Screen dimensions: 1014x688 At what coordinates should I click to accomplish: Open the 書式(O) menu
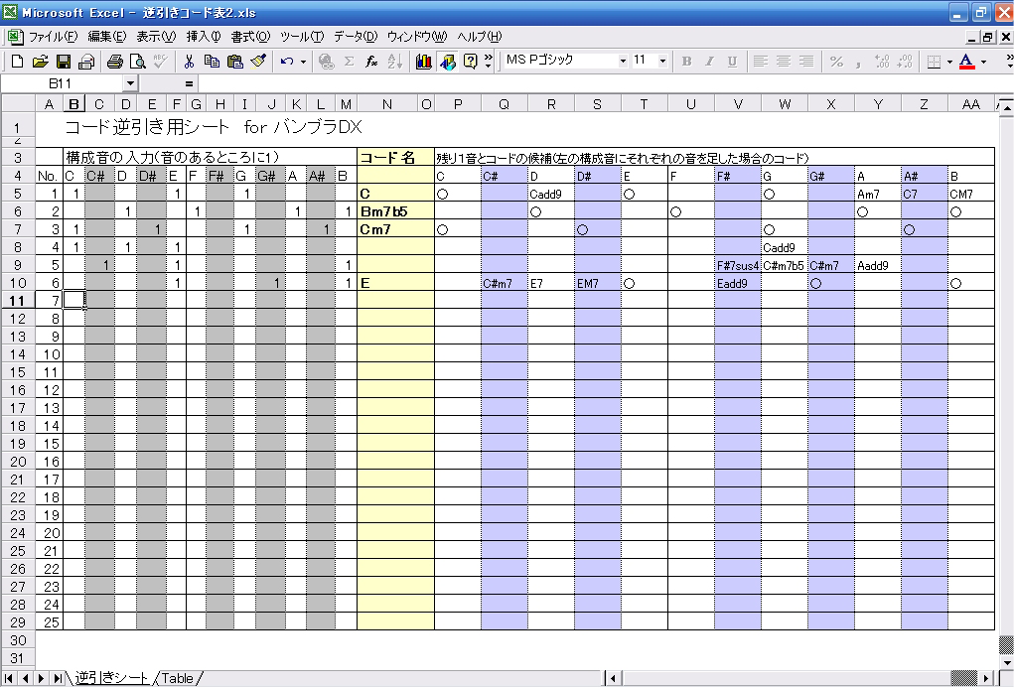(x=250, y=37)
